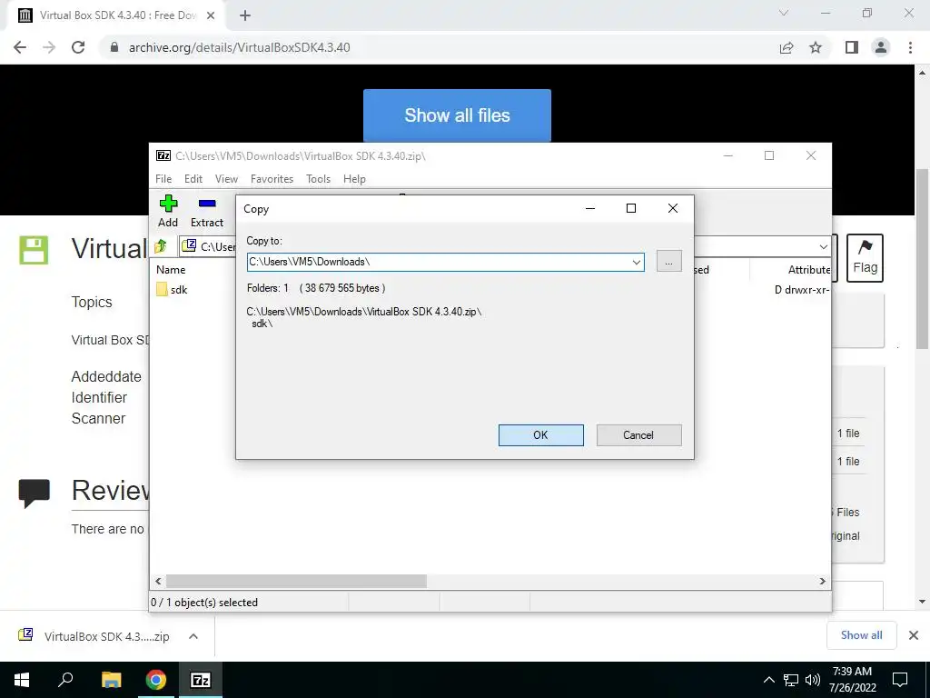This screenshot has height=698, width=930.
Task: Click the Show all files button
Action: pyautogui.click(x=458, y=115)
